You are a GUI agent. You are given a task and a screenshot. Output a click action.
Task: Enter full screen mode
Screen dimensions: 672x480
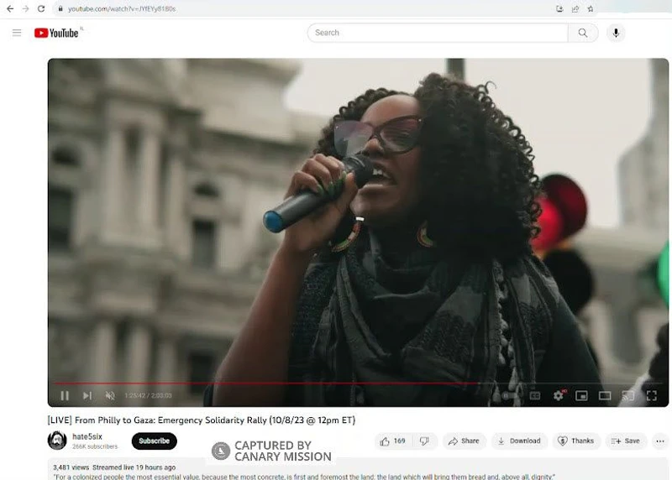pos(651,395)
